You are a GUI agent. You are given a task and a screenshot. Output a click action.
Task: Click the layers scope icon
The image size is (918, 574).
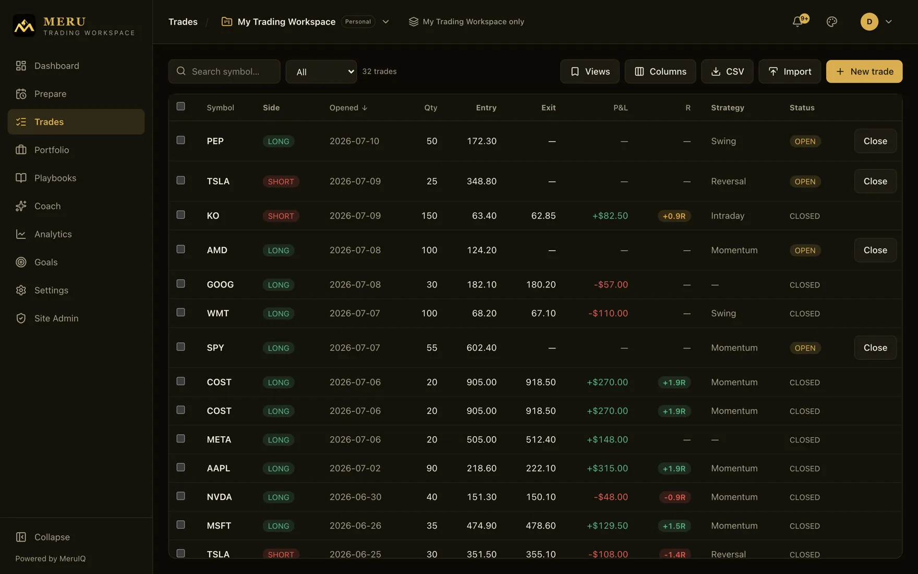click(x=414, y=21)
